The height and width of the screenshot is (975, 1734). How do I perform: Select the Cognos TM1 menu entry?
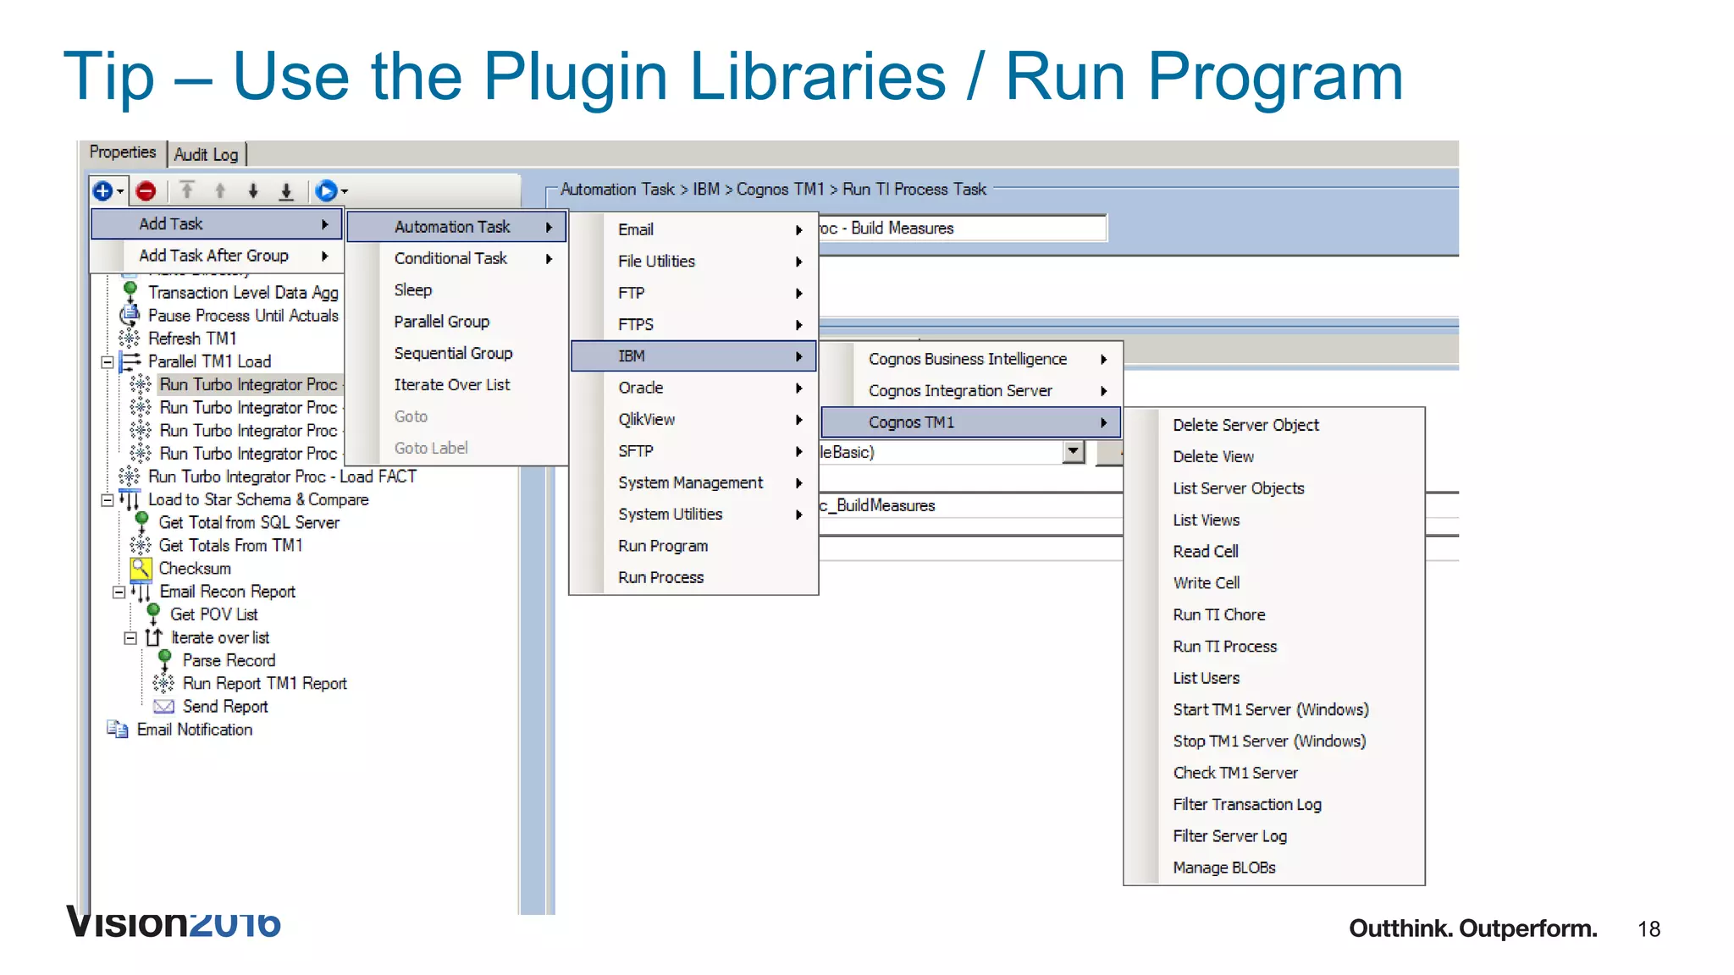coord(971,422)
